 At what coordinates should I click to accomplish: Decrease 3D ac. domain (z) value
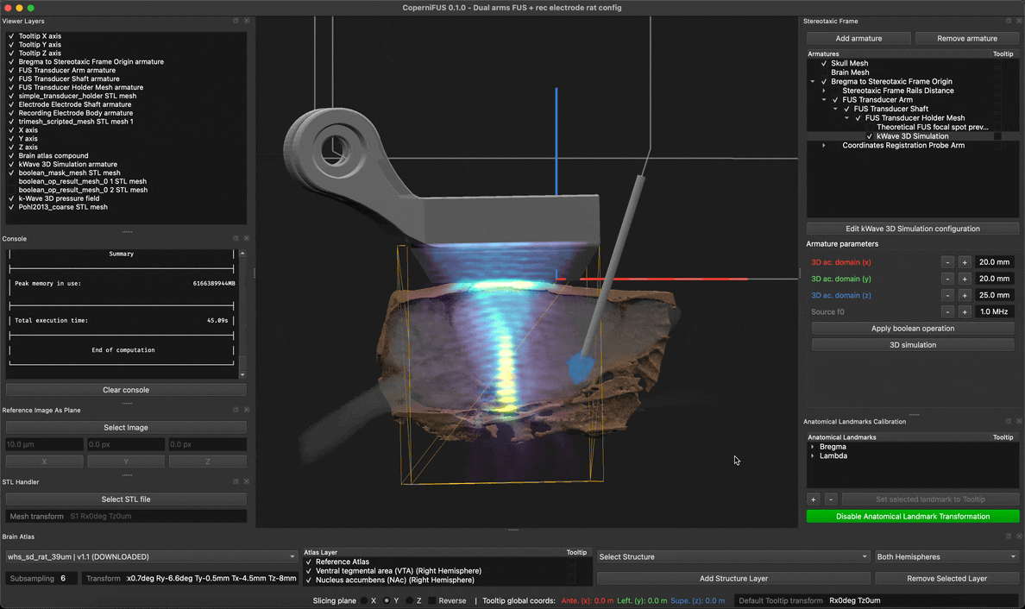(947, 295)
